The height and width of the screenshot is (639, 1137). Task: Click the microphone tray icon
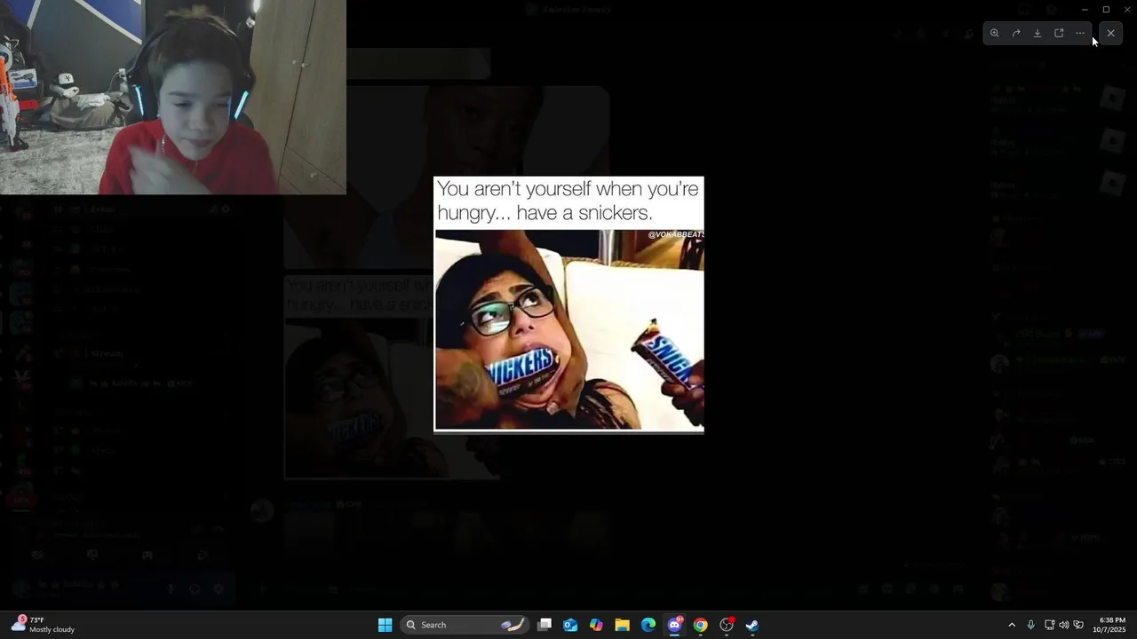1030,625
